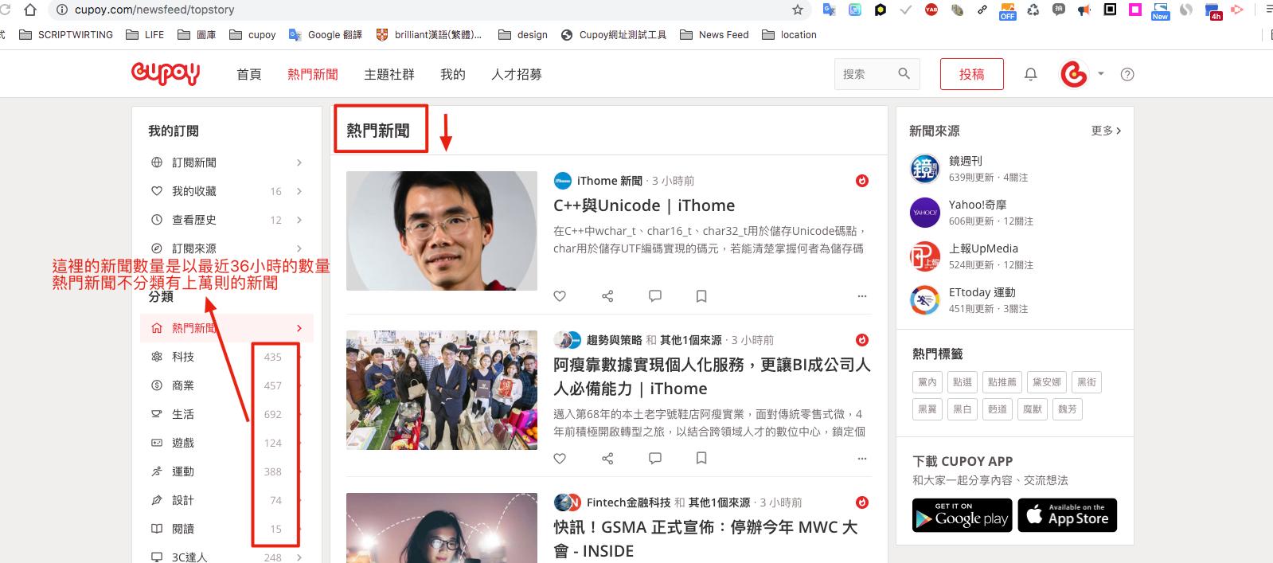Select 生活 category

pyautogui.click(x=227, y=414)
